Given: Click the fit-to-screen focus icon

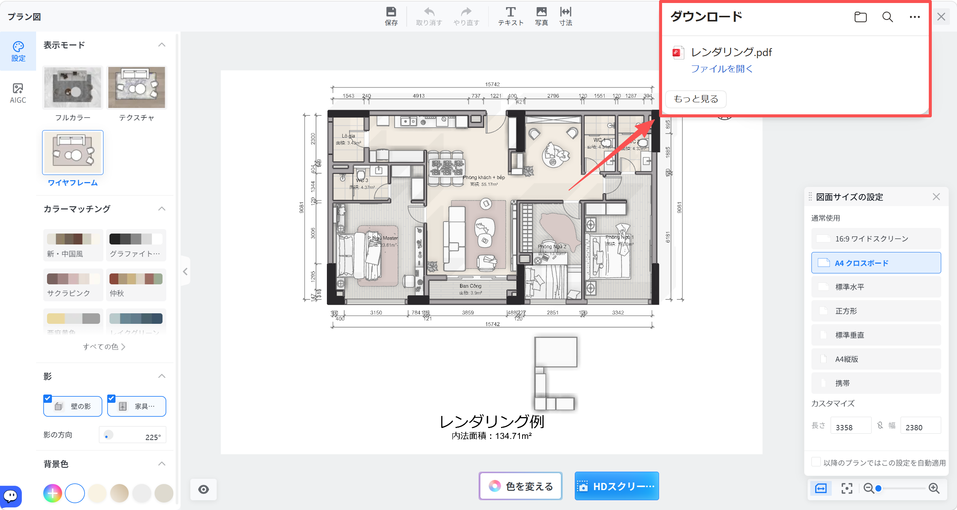Looking at the screenshot, I should [x=847, y=488].
